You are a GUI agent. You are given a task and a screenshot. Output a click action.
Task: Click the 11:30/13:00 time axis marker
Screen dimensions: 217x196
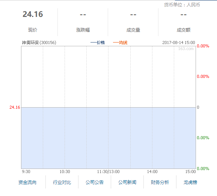tap(108, 172)
